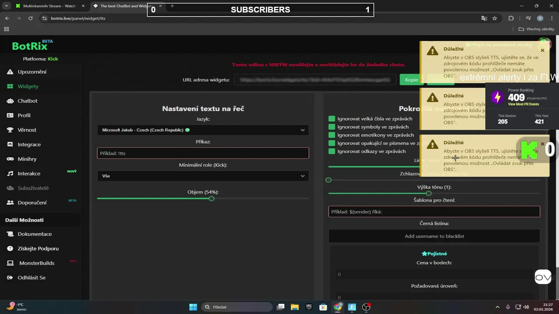The height and width of the screenshot is (314, 559).
Task: Click the Výška tónu slider handle
Action: click(428, 193)
